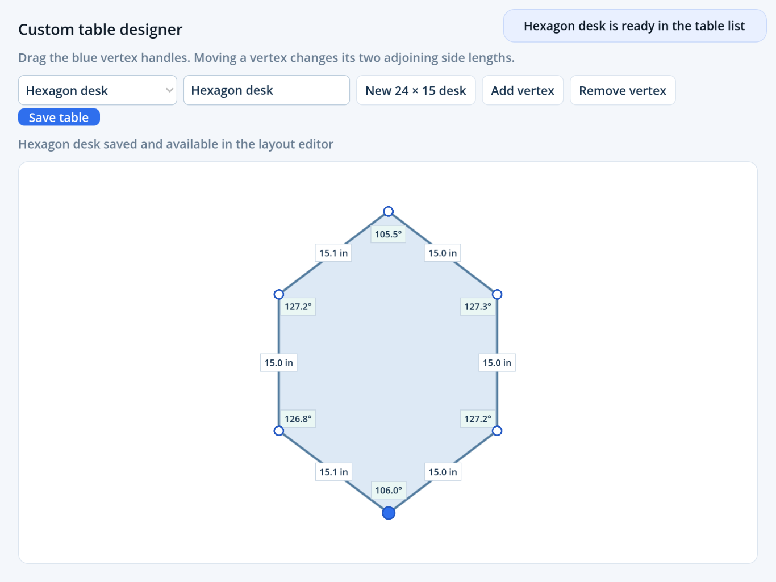Select the lower-right vertex handle by 127.2°
The width and height of the screenshot is (776, 582).
coord(497,431)
